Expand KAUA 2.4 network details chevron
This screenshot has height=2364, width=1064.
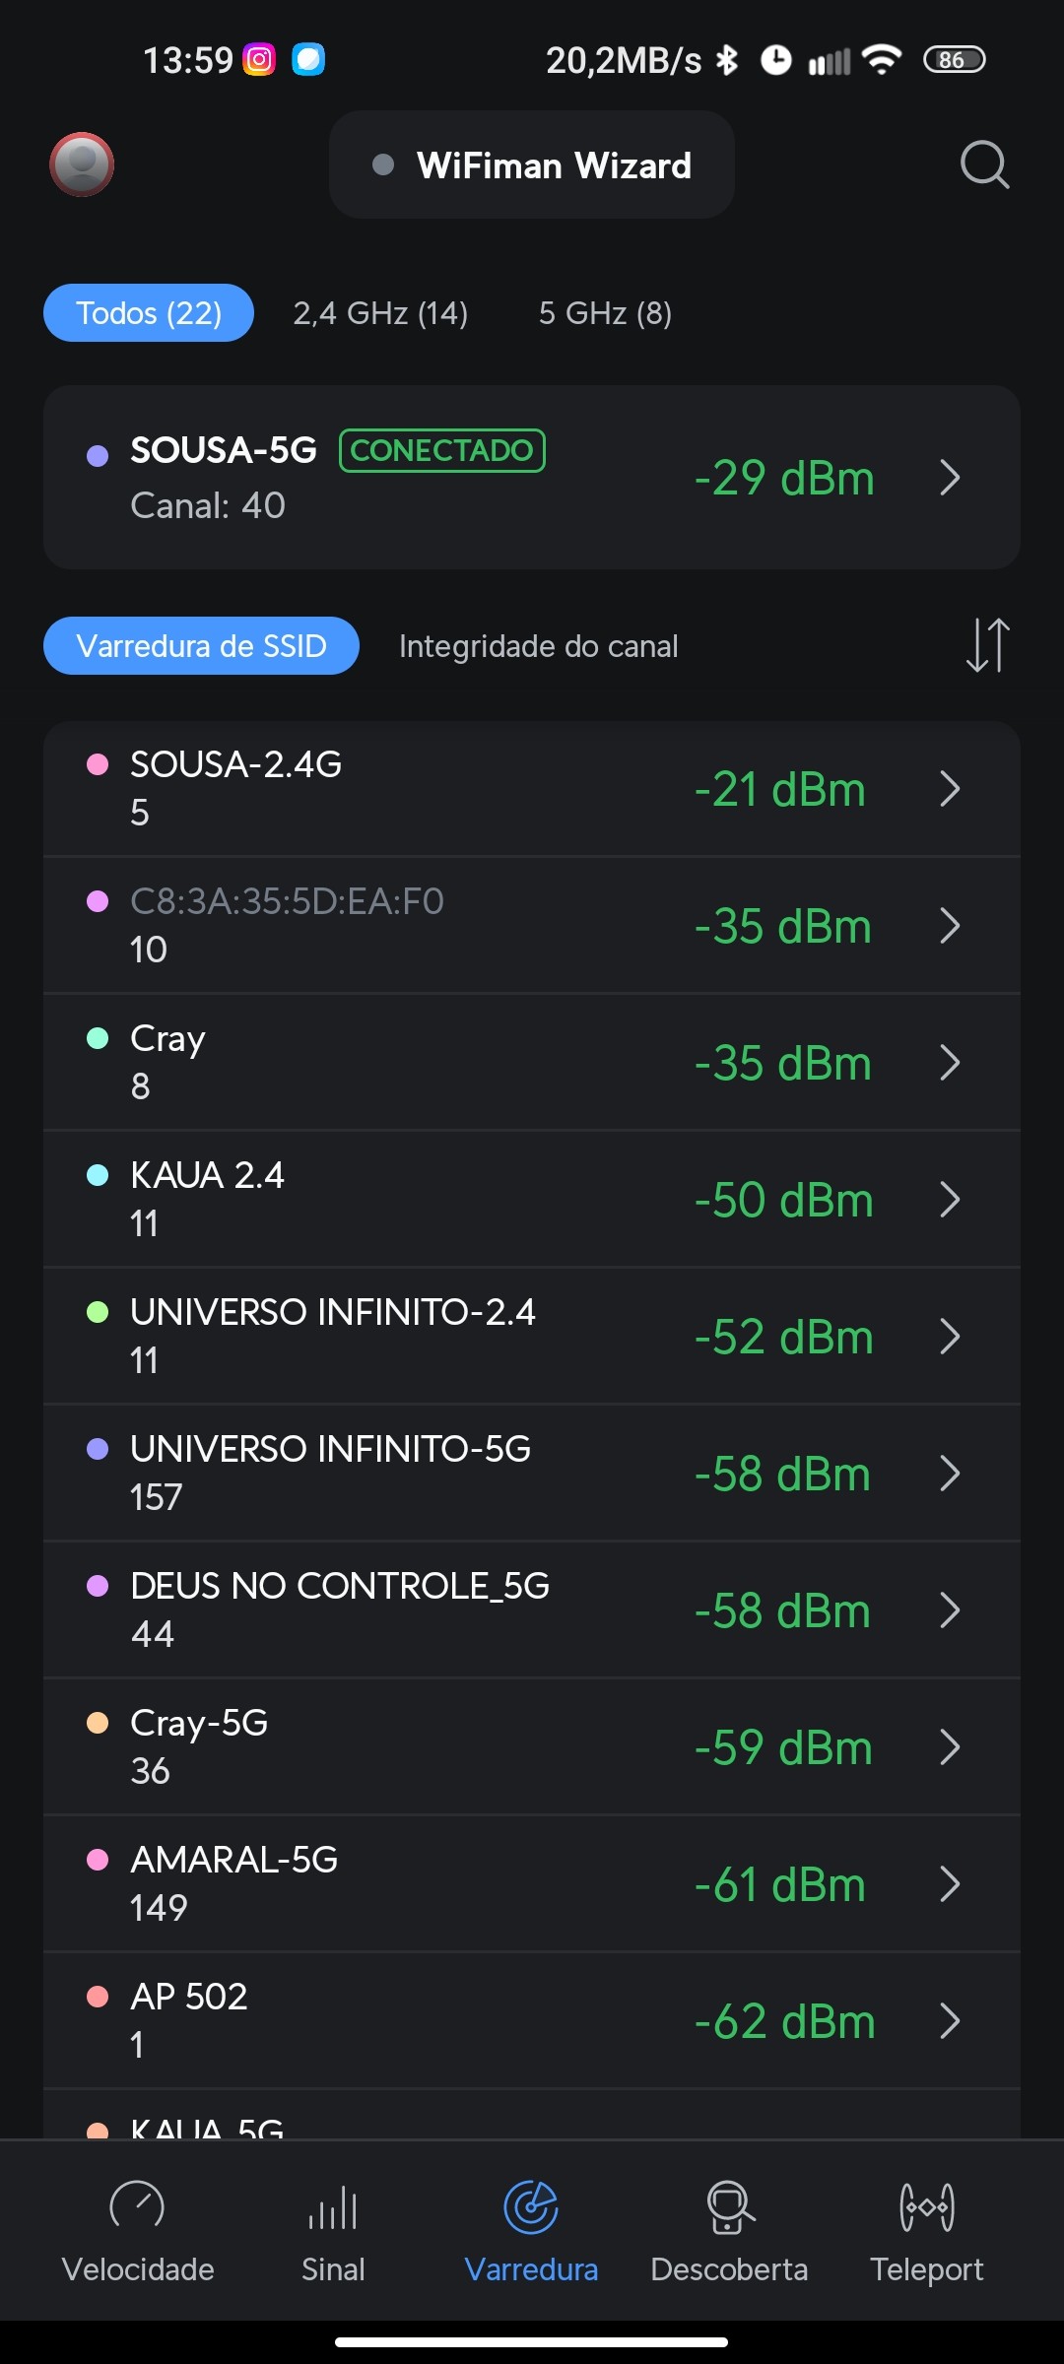pos(950,1200)
